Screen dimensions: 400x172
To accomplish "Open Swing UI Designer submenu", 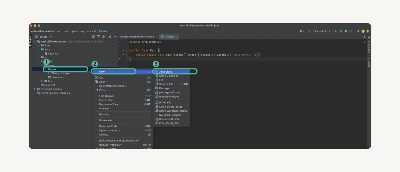I will (x=172, y=115).
